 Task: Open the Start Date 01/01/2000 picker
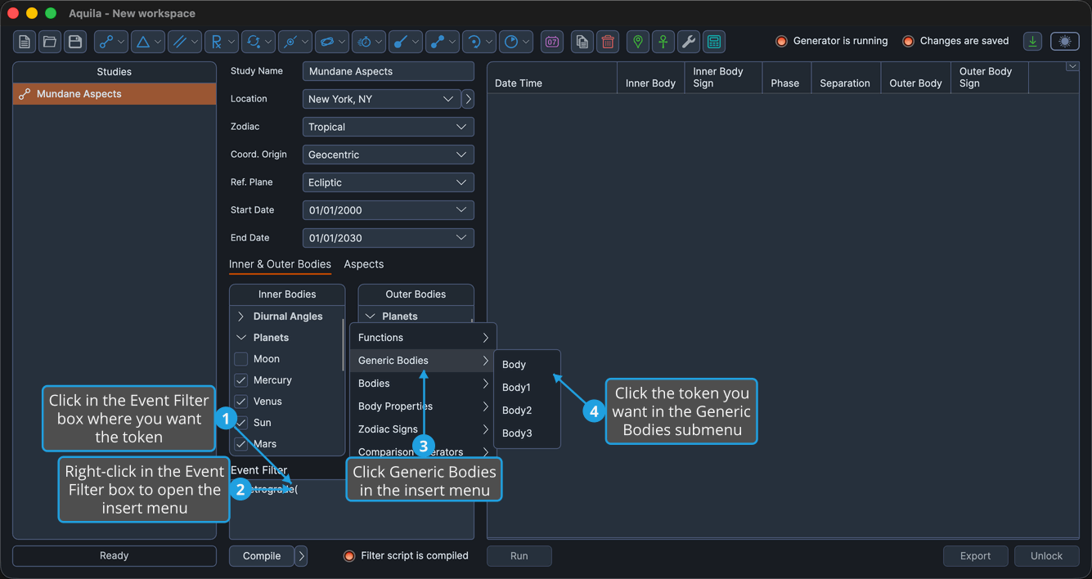pos(389,210)
